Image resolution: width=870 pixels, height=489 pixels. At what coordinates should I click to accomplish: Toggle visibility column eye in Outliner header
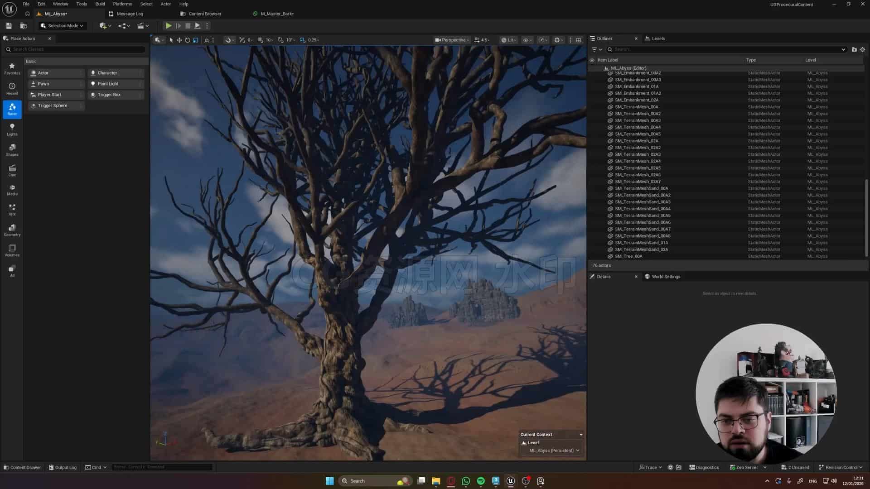[x=592, y=60]
